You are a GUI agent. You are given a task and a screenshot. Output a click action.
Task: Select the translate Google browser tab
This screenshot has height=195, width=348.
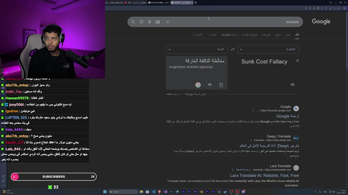pyautogui.click(x=182, y=2)
